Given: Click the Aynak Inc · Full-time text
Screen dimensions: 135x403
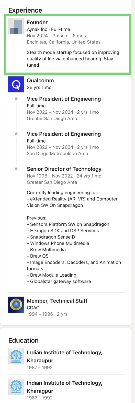Looking at the screenshot, I should pos(48,29).
